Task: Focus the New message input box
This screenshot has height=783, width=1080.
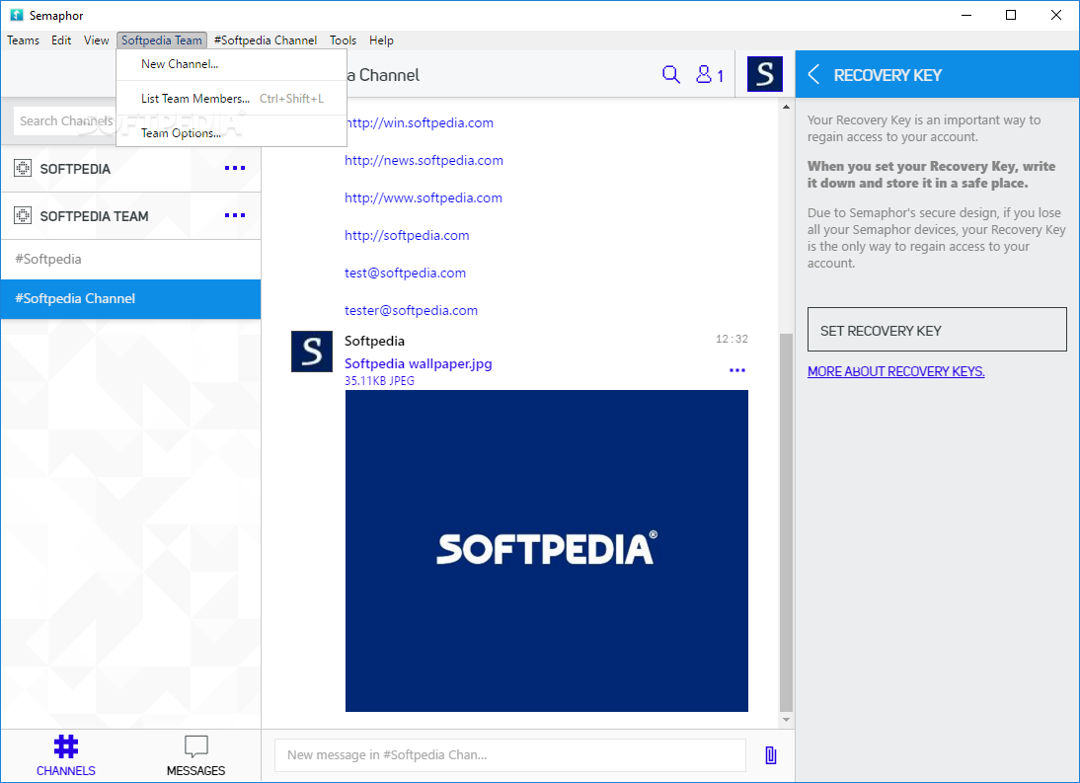Action: click(x=509, y=755)
